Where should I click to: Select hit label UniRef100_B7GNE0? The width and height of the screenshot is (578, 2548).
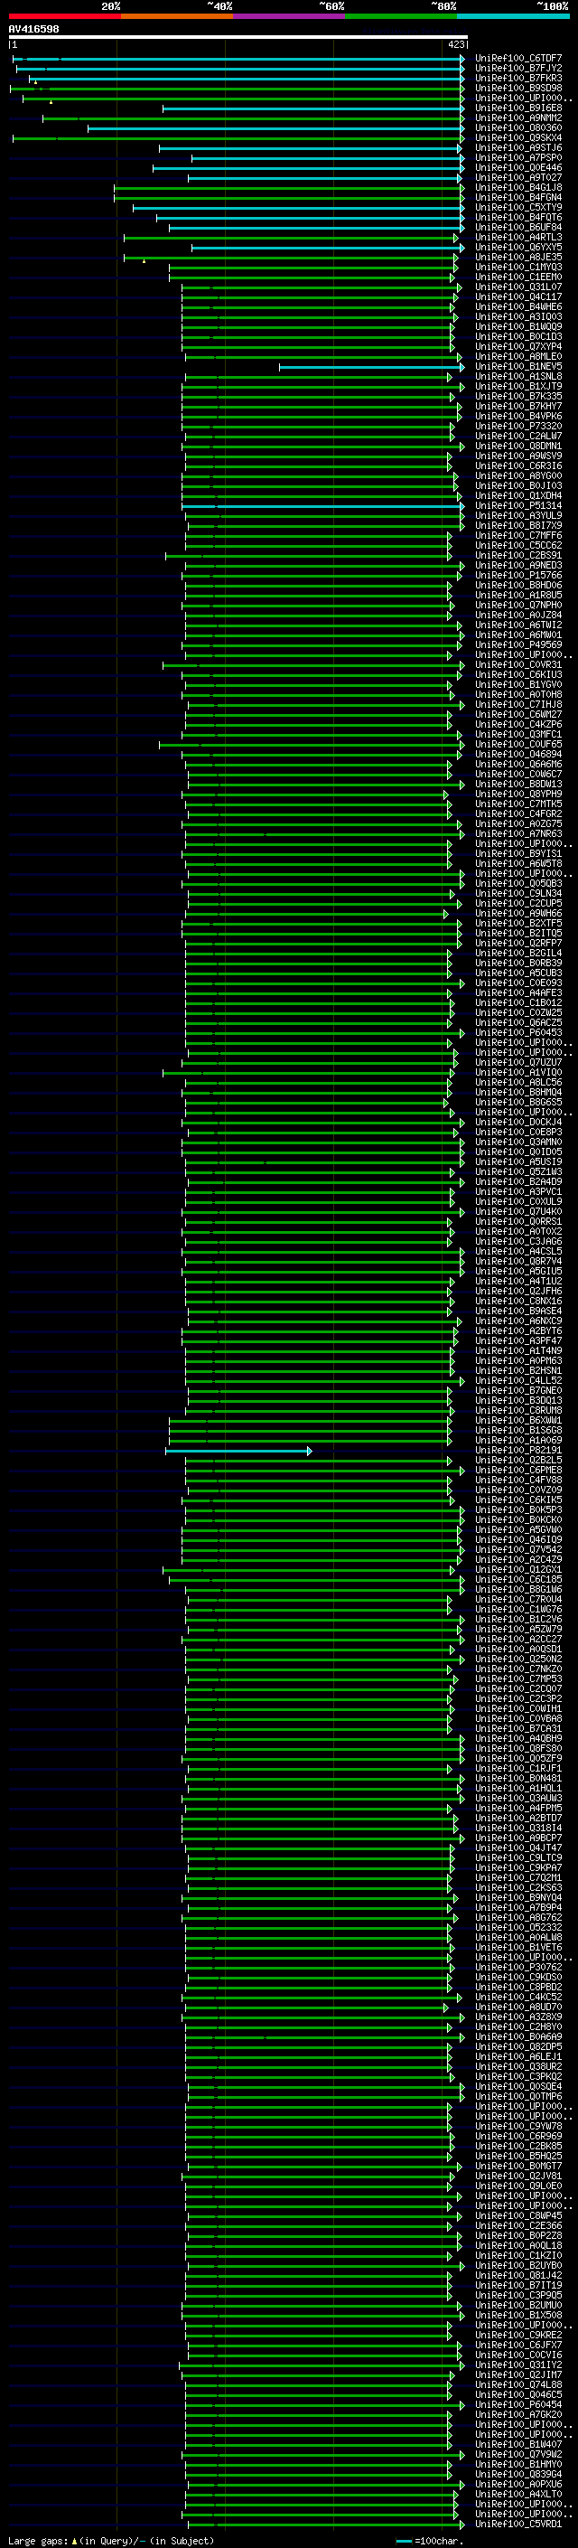(x=518, y=1391)
